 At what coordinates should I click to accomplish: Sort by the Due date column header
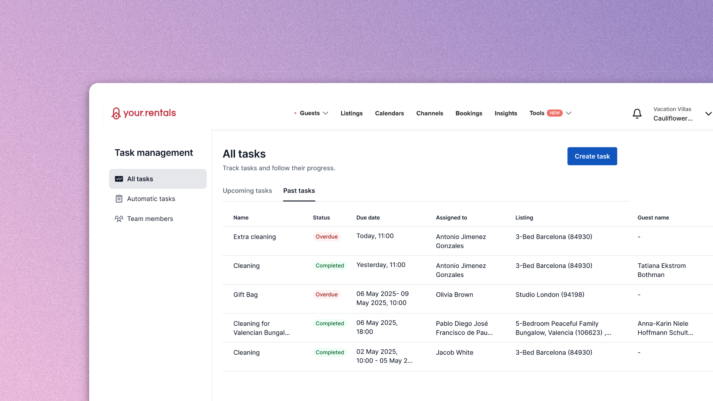[368, 218]
